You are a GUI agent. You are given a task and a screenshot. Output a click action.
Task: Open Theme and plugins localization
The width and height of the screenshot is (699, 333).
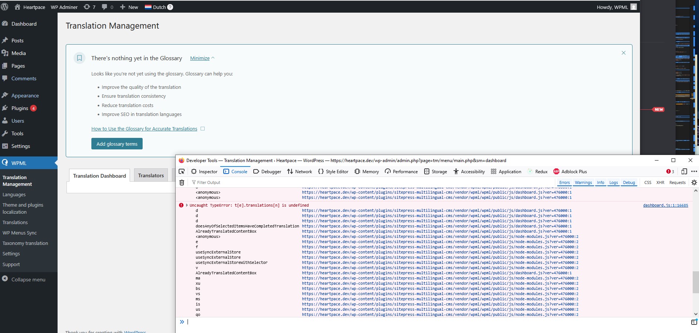pyautogui.click(x=23, y=208)
